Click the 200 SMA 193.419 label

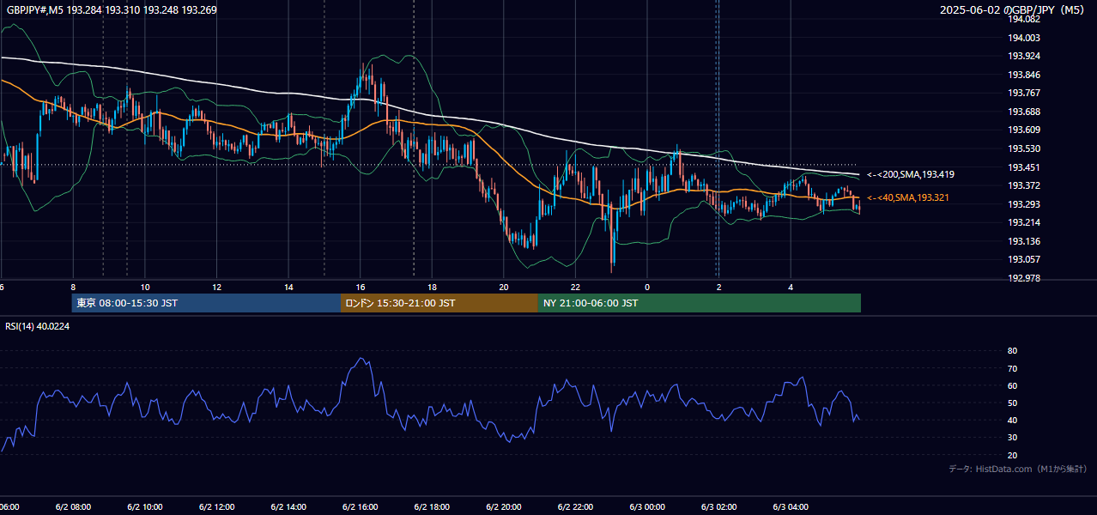[x=910, y=174]
